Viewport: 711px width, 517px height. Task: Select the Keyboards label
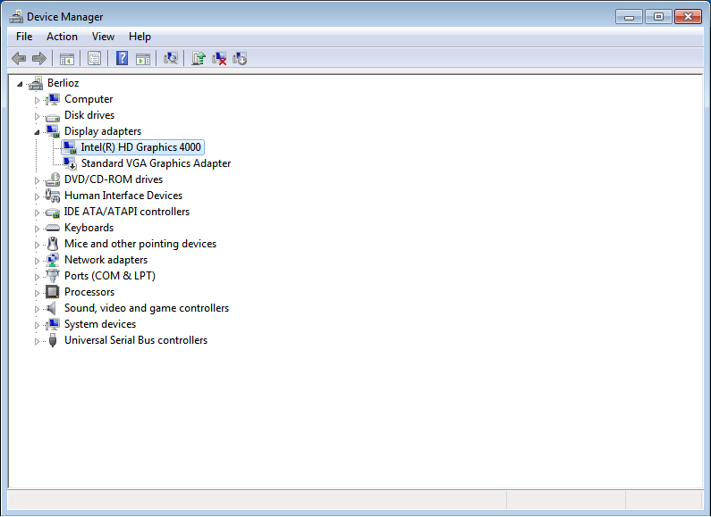point(89,228)
